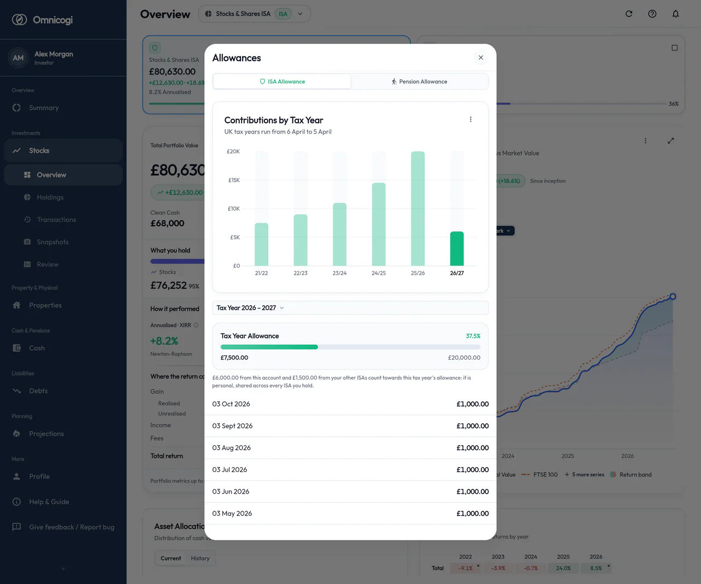Toggle the Return band legend item
Viewport: 701px width, 584px height.
[x=631, y=475]
